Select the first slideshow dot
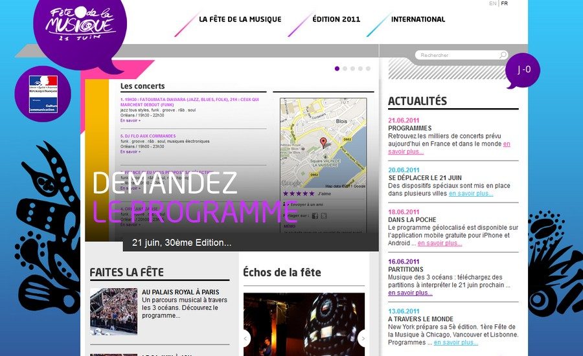583x356 pixels. click(337, 69)
